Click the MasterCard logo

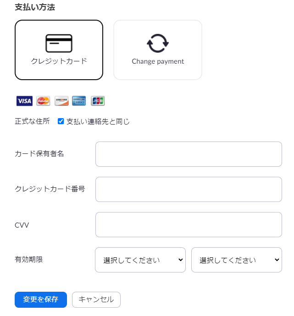tap(43, 101)
